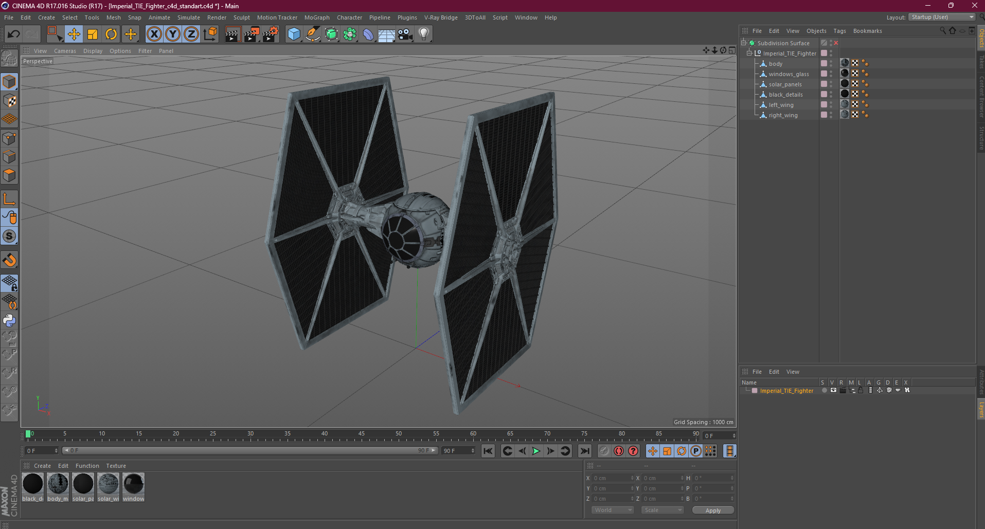
Task: Open the Python script icon
Action: 9,321
